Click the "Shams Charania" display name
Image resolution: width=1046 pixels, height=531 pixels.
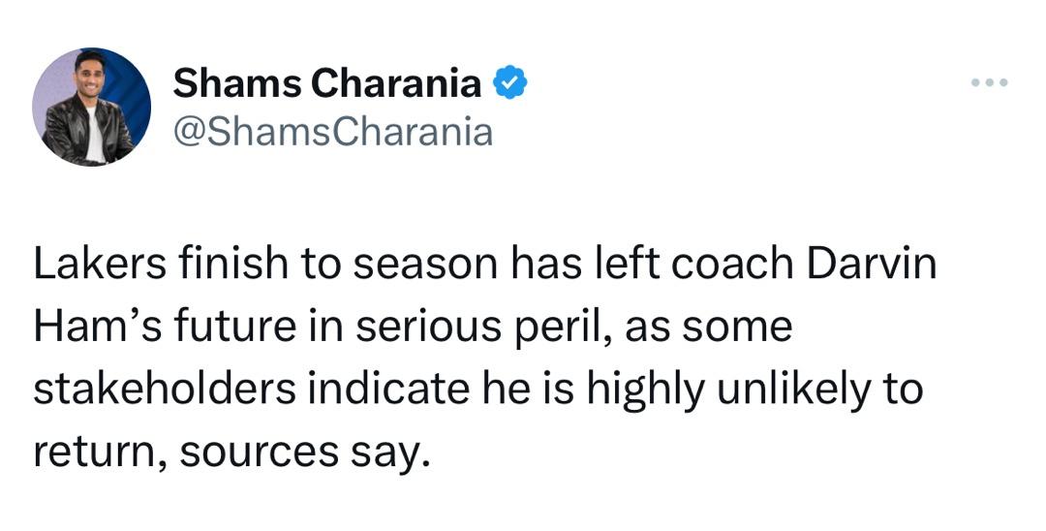tap(326, 84)
